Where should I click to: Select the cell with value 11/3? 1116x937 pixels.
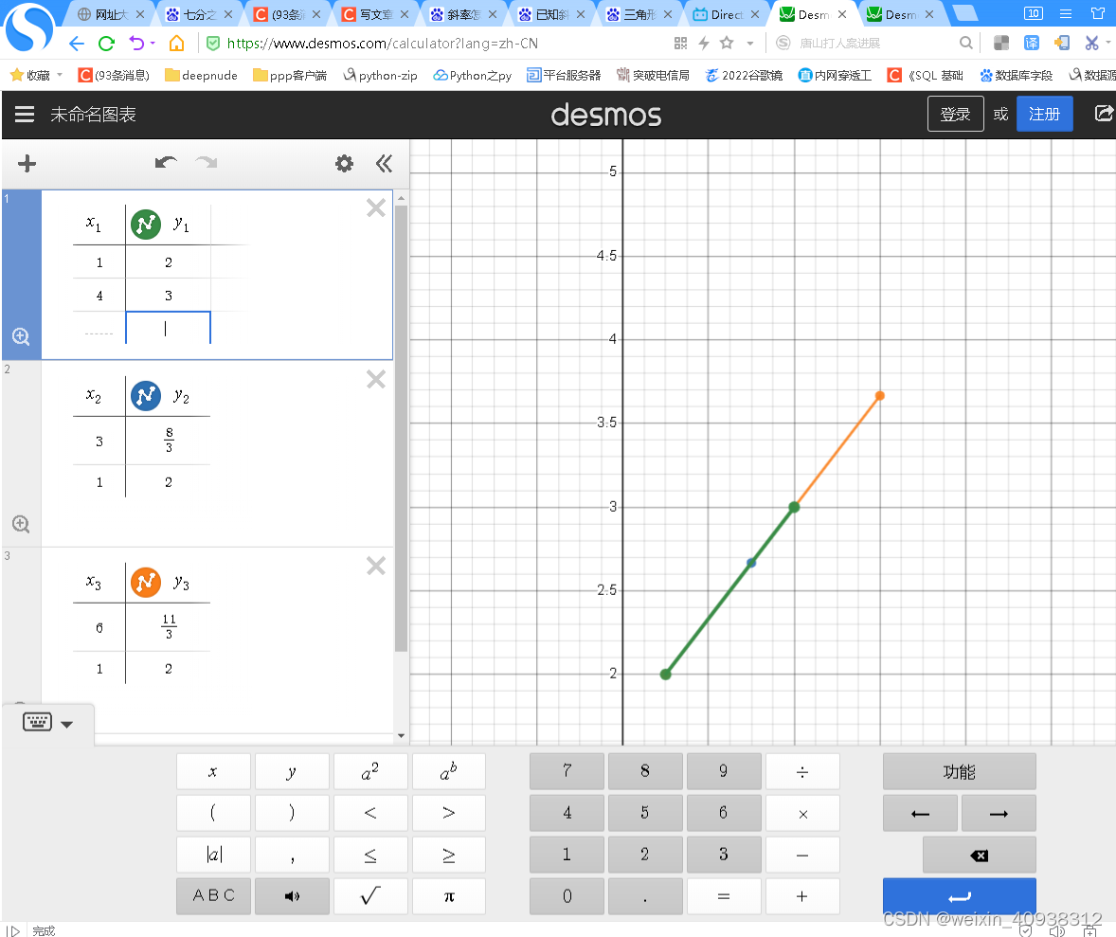pyautogui.click(x=169, y=627)
